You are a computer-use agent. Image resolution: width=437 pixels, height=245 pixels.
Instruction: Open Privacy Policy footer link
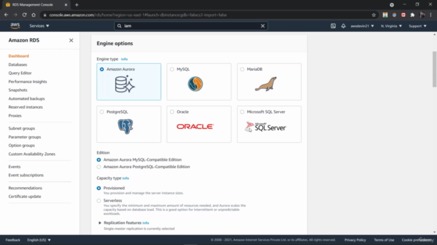point(355,240)
